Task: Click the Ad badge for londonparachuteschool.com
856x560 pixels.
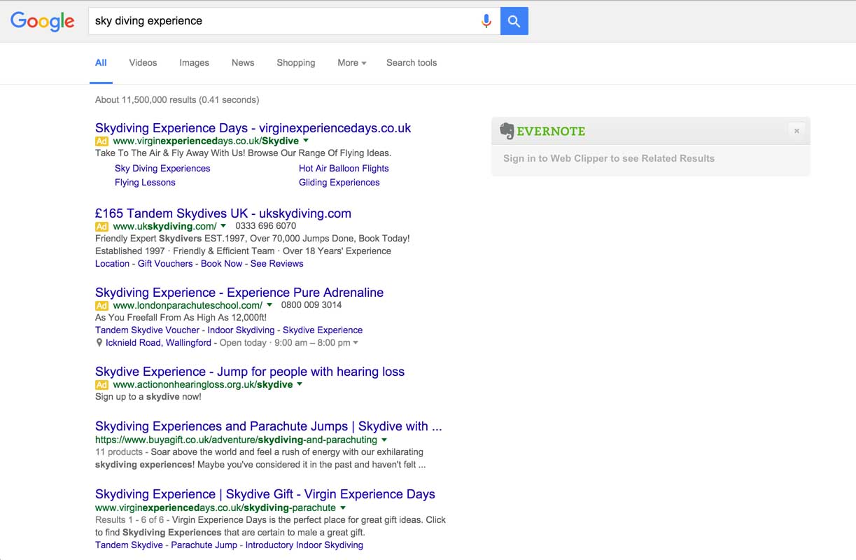Action: [x=101, y=306]
